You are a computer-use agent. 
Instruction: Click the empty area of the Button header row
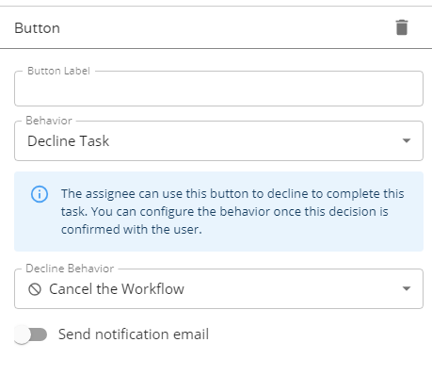pyautogui.click(x=226, y=27)
